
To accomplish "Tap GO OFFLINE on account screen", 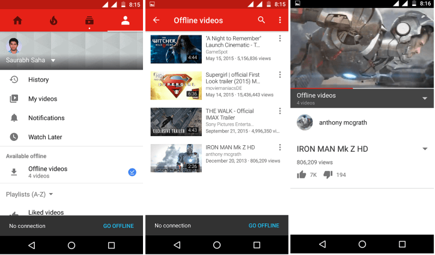I will coord(119,226).
